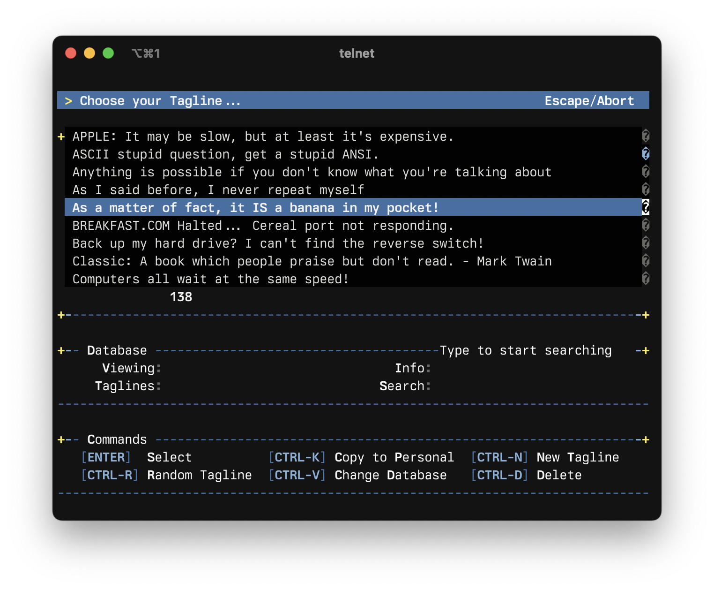The height and width of the screenshot is (590, 714).
Task: Click [CTRL-K] Copy to Personal
Action: [361, 457]
